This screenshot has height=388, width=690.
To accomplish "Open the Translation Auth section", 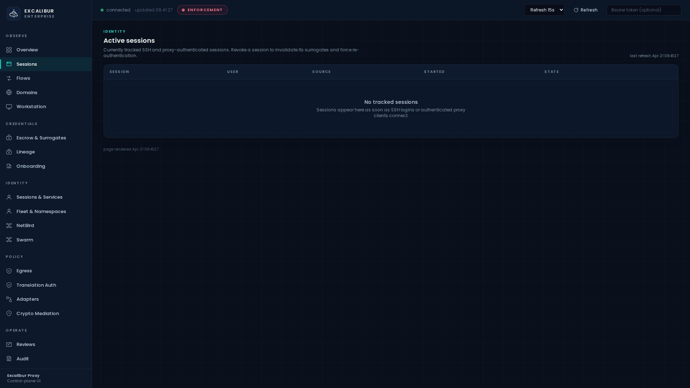I will pyautogui.click(x=36, y=285).
